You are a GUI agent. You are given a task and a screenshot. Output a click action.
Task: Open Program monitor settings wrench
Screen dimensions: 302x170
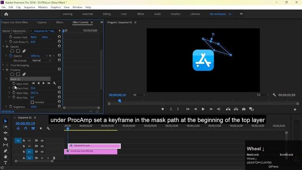click(274, 95)
